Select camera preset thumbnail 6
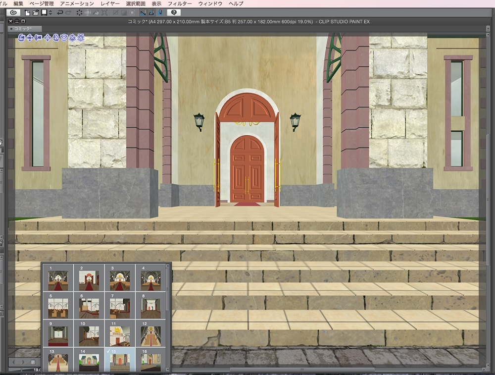The image size is (495, 375). click(89, 306)
